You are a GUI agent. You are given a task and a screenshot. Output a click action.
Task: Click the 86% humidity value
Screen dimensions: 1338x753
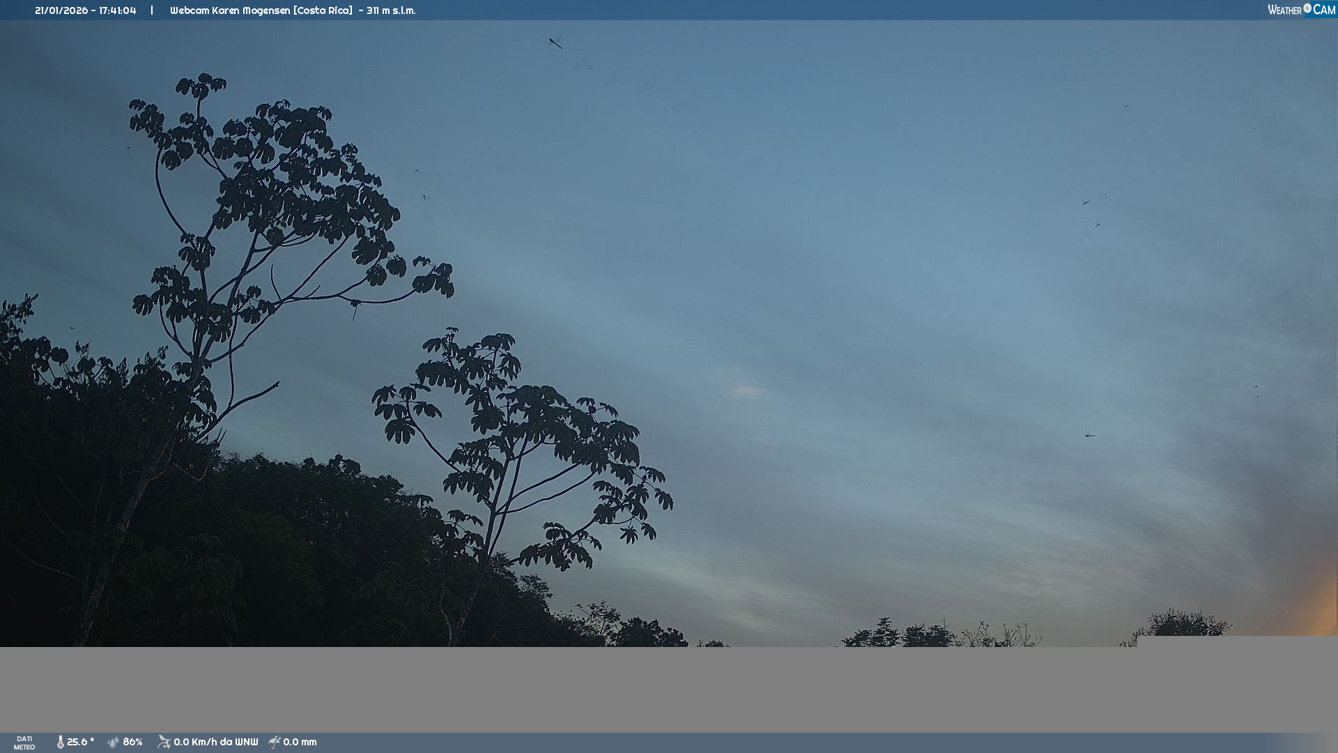132,742
